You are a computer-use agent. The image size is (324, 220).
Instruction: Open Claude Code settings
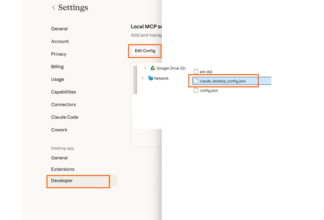[64, 117]
